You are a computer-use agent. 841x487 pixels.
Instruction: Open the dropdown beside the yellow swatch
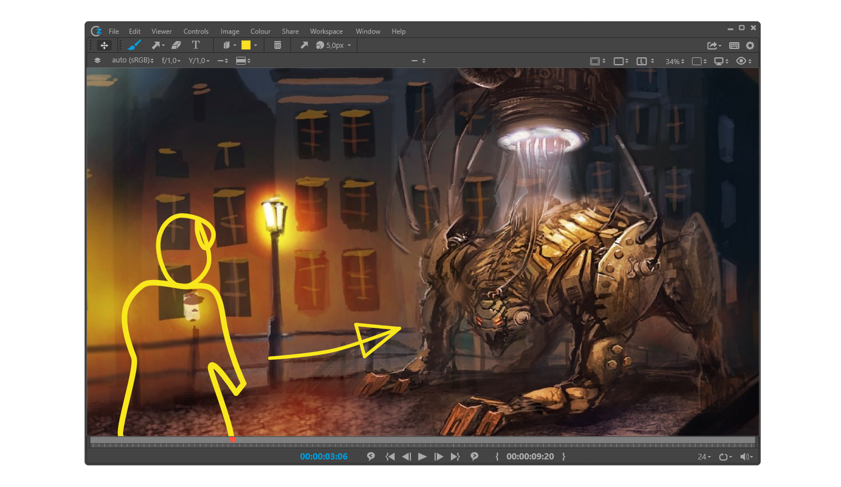pos(256,46)
